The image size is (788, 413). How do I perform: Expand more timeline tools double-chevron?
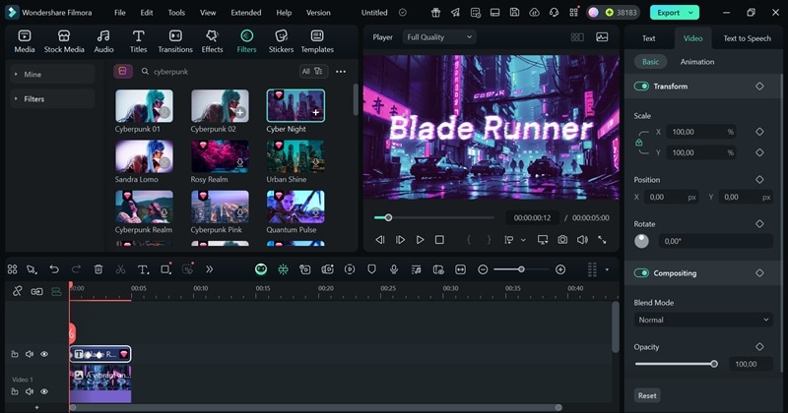click(x=209, y=269)
